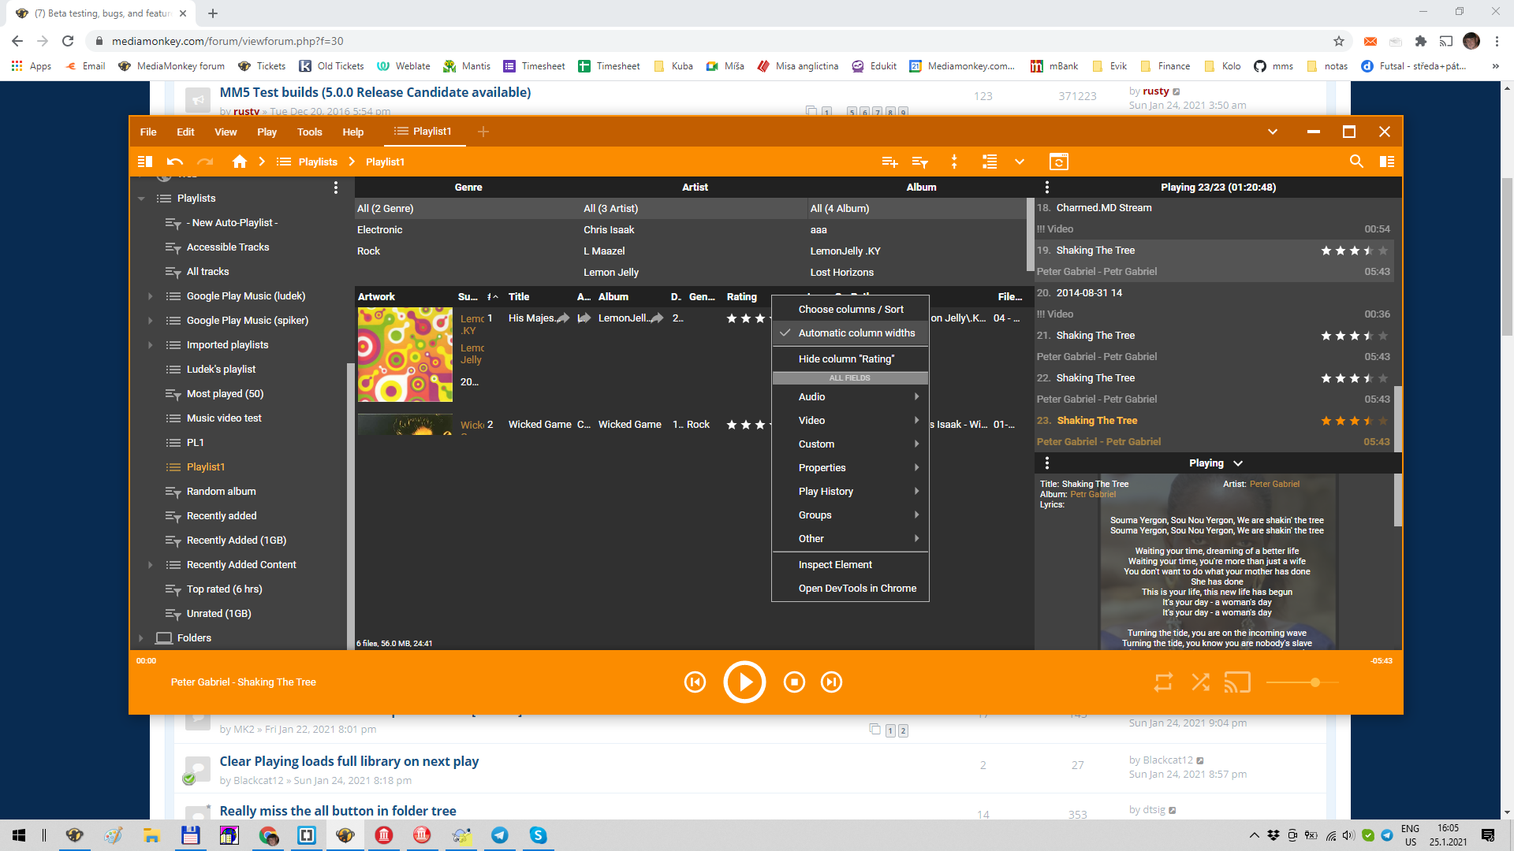This screenshot has width=1514, height=851.
Task: Click the Home icon in navigation bar
Action: (x=240, y=162)
